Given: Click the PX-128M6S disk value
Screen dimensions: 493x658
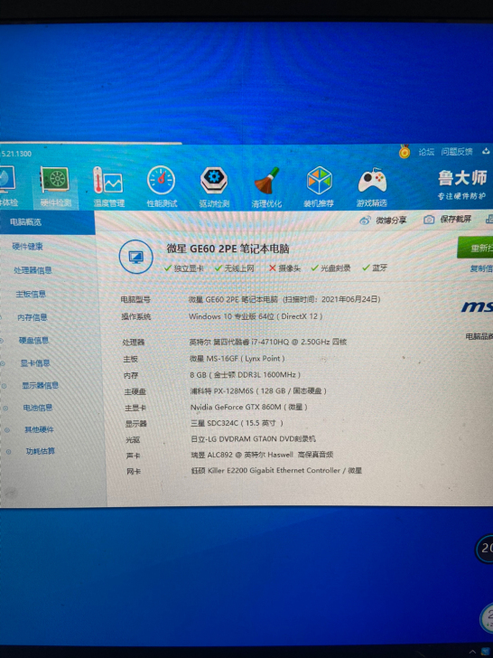Looking at the screenshot, I should pos(258,391).
